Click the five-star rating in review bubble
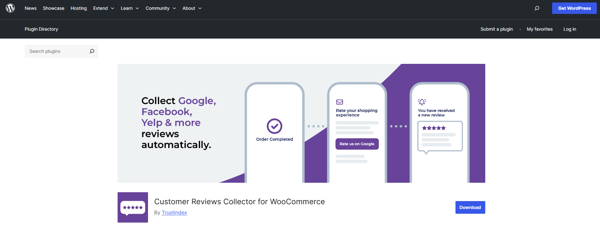Screen dimensions: 600x227 coord(434,128)
